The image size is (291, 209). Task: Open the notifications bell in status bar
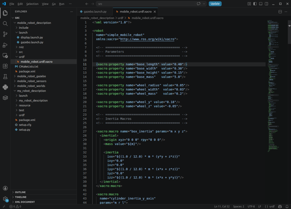pos(287,206)
